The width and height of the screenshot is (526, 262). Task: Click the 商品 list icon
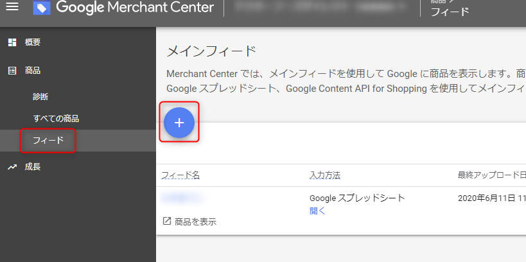click(12, 71)
